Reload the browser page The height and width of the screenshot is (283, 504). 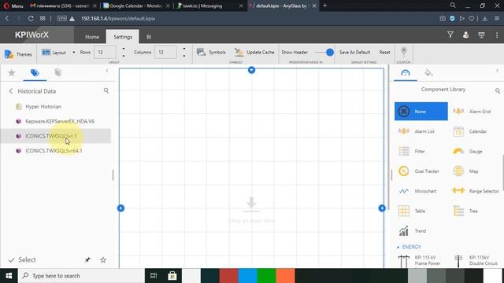[31, 19]
